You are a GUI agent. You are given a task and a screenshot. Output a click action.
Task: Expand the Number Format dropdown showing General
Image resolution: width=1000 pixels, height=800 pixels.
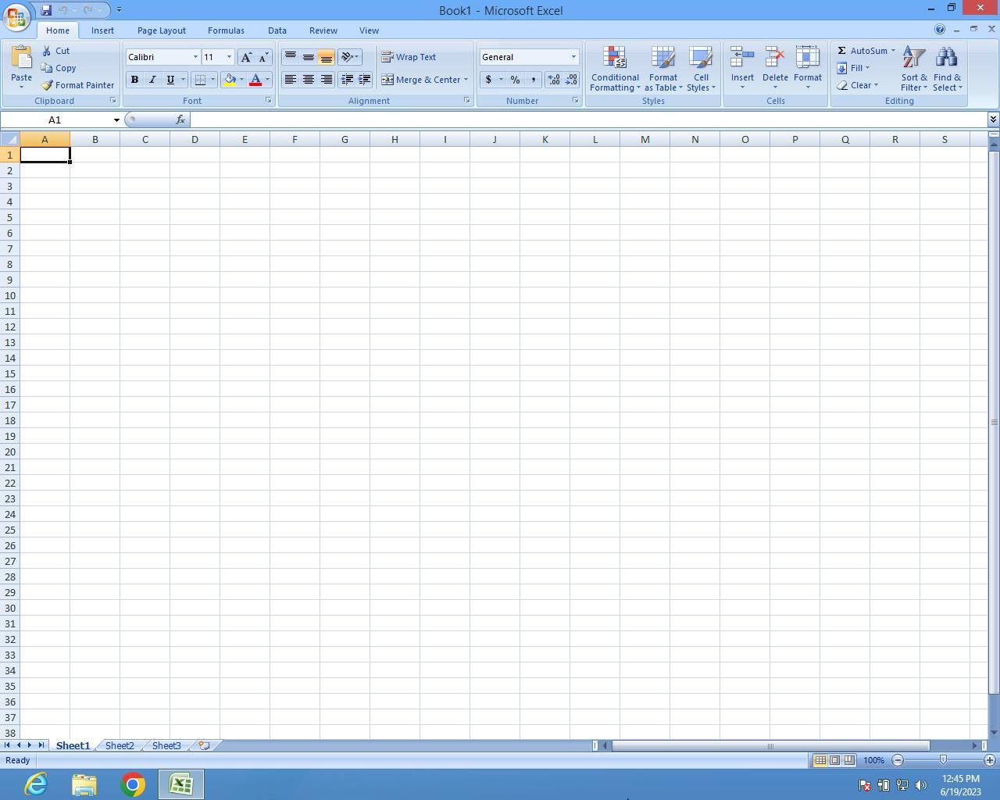[x=573, y=57]
